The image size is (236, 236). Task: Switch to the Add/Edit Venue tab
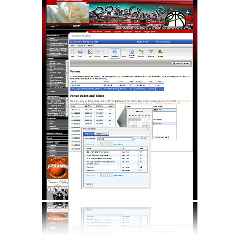pyautogui.click(x=102, y=134)
